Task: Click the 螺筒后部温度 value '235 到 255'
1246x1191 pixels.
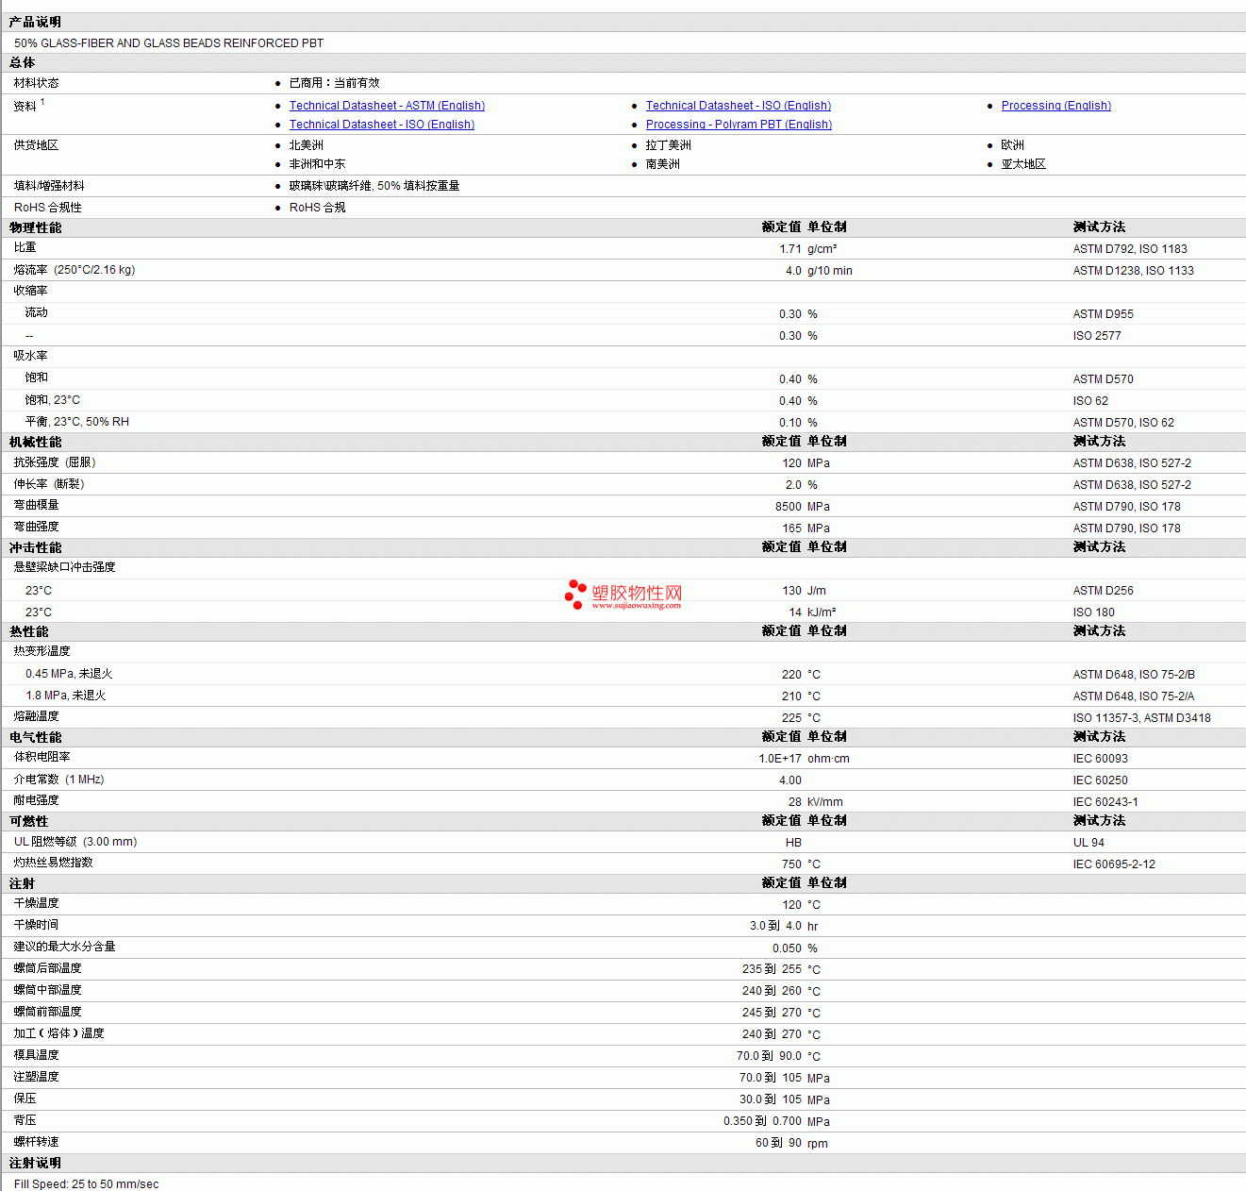Action: 772,969
